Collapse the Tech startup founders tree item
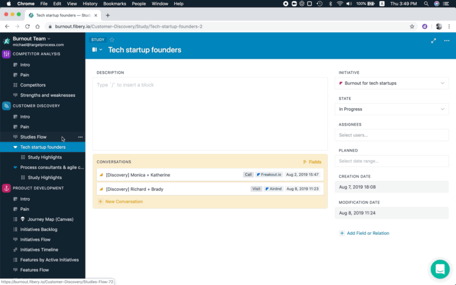 15,147
